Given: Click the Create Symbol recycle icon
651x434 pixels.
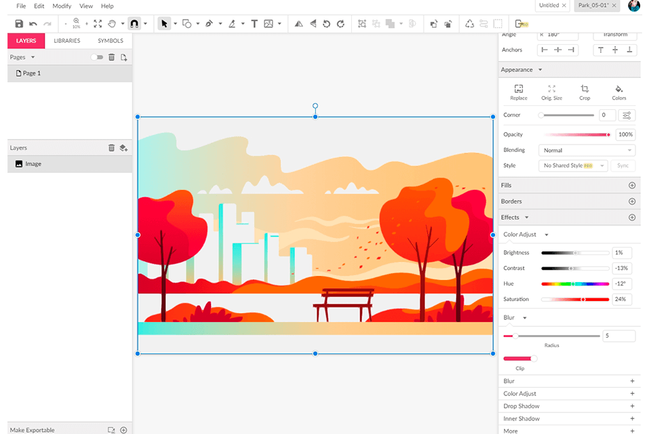Looking at the screenshot, I should 469,24.
